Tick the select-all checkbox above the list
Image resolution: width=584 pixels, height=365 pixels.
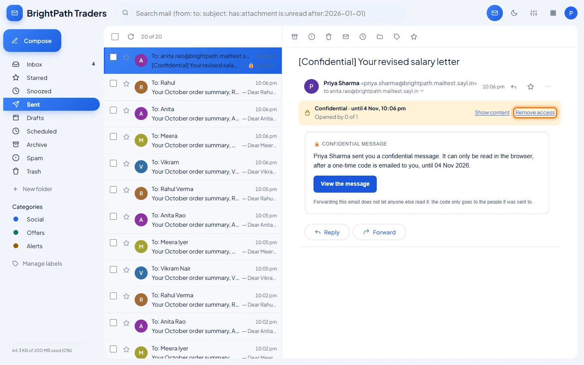click(x=115, y=37)
